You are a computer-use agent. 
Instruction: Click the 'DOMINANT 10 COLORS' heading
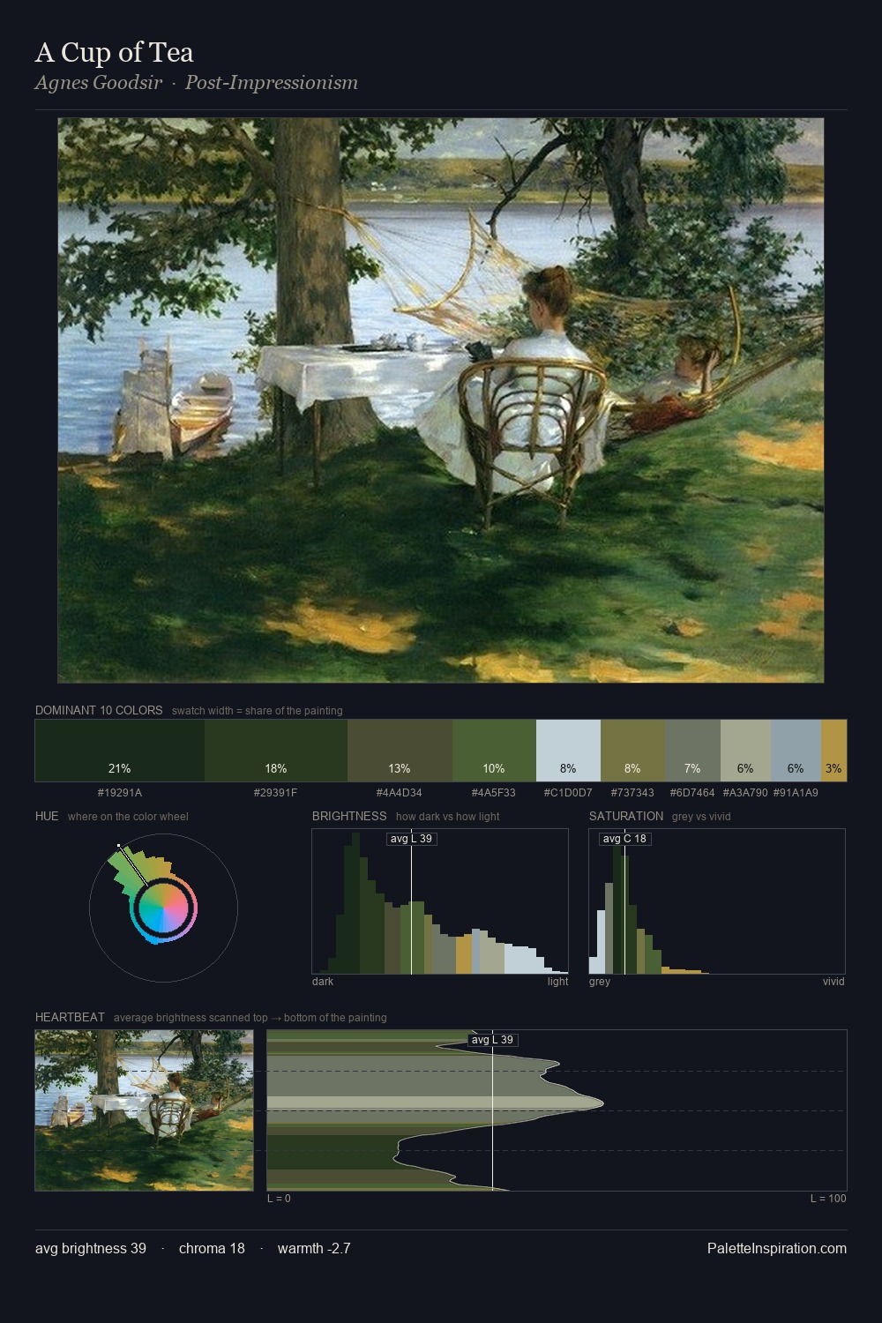[99, 710]
